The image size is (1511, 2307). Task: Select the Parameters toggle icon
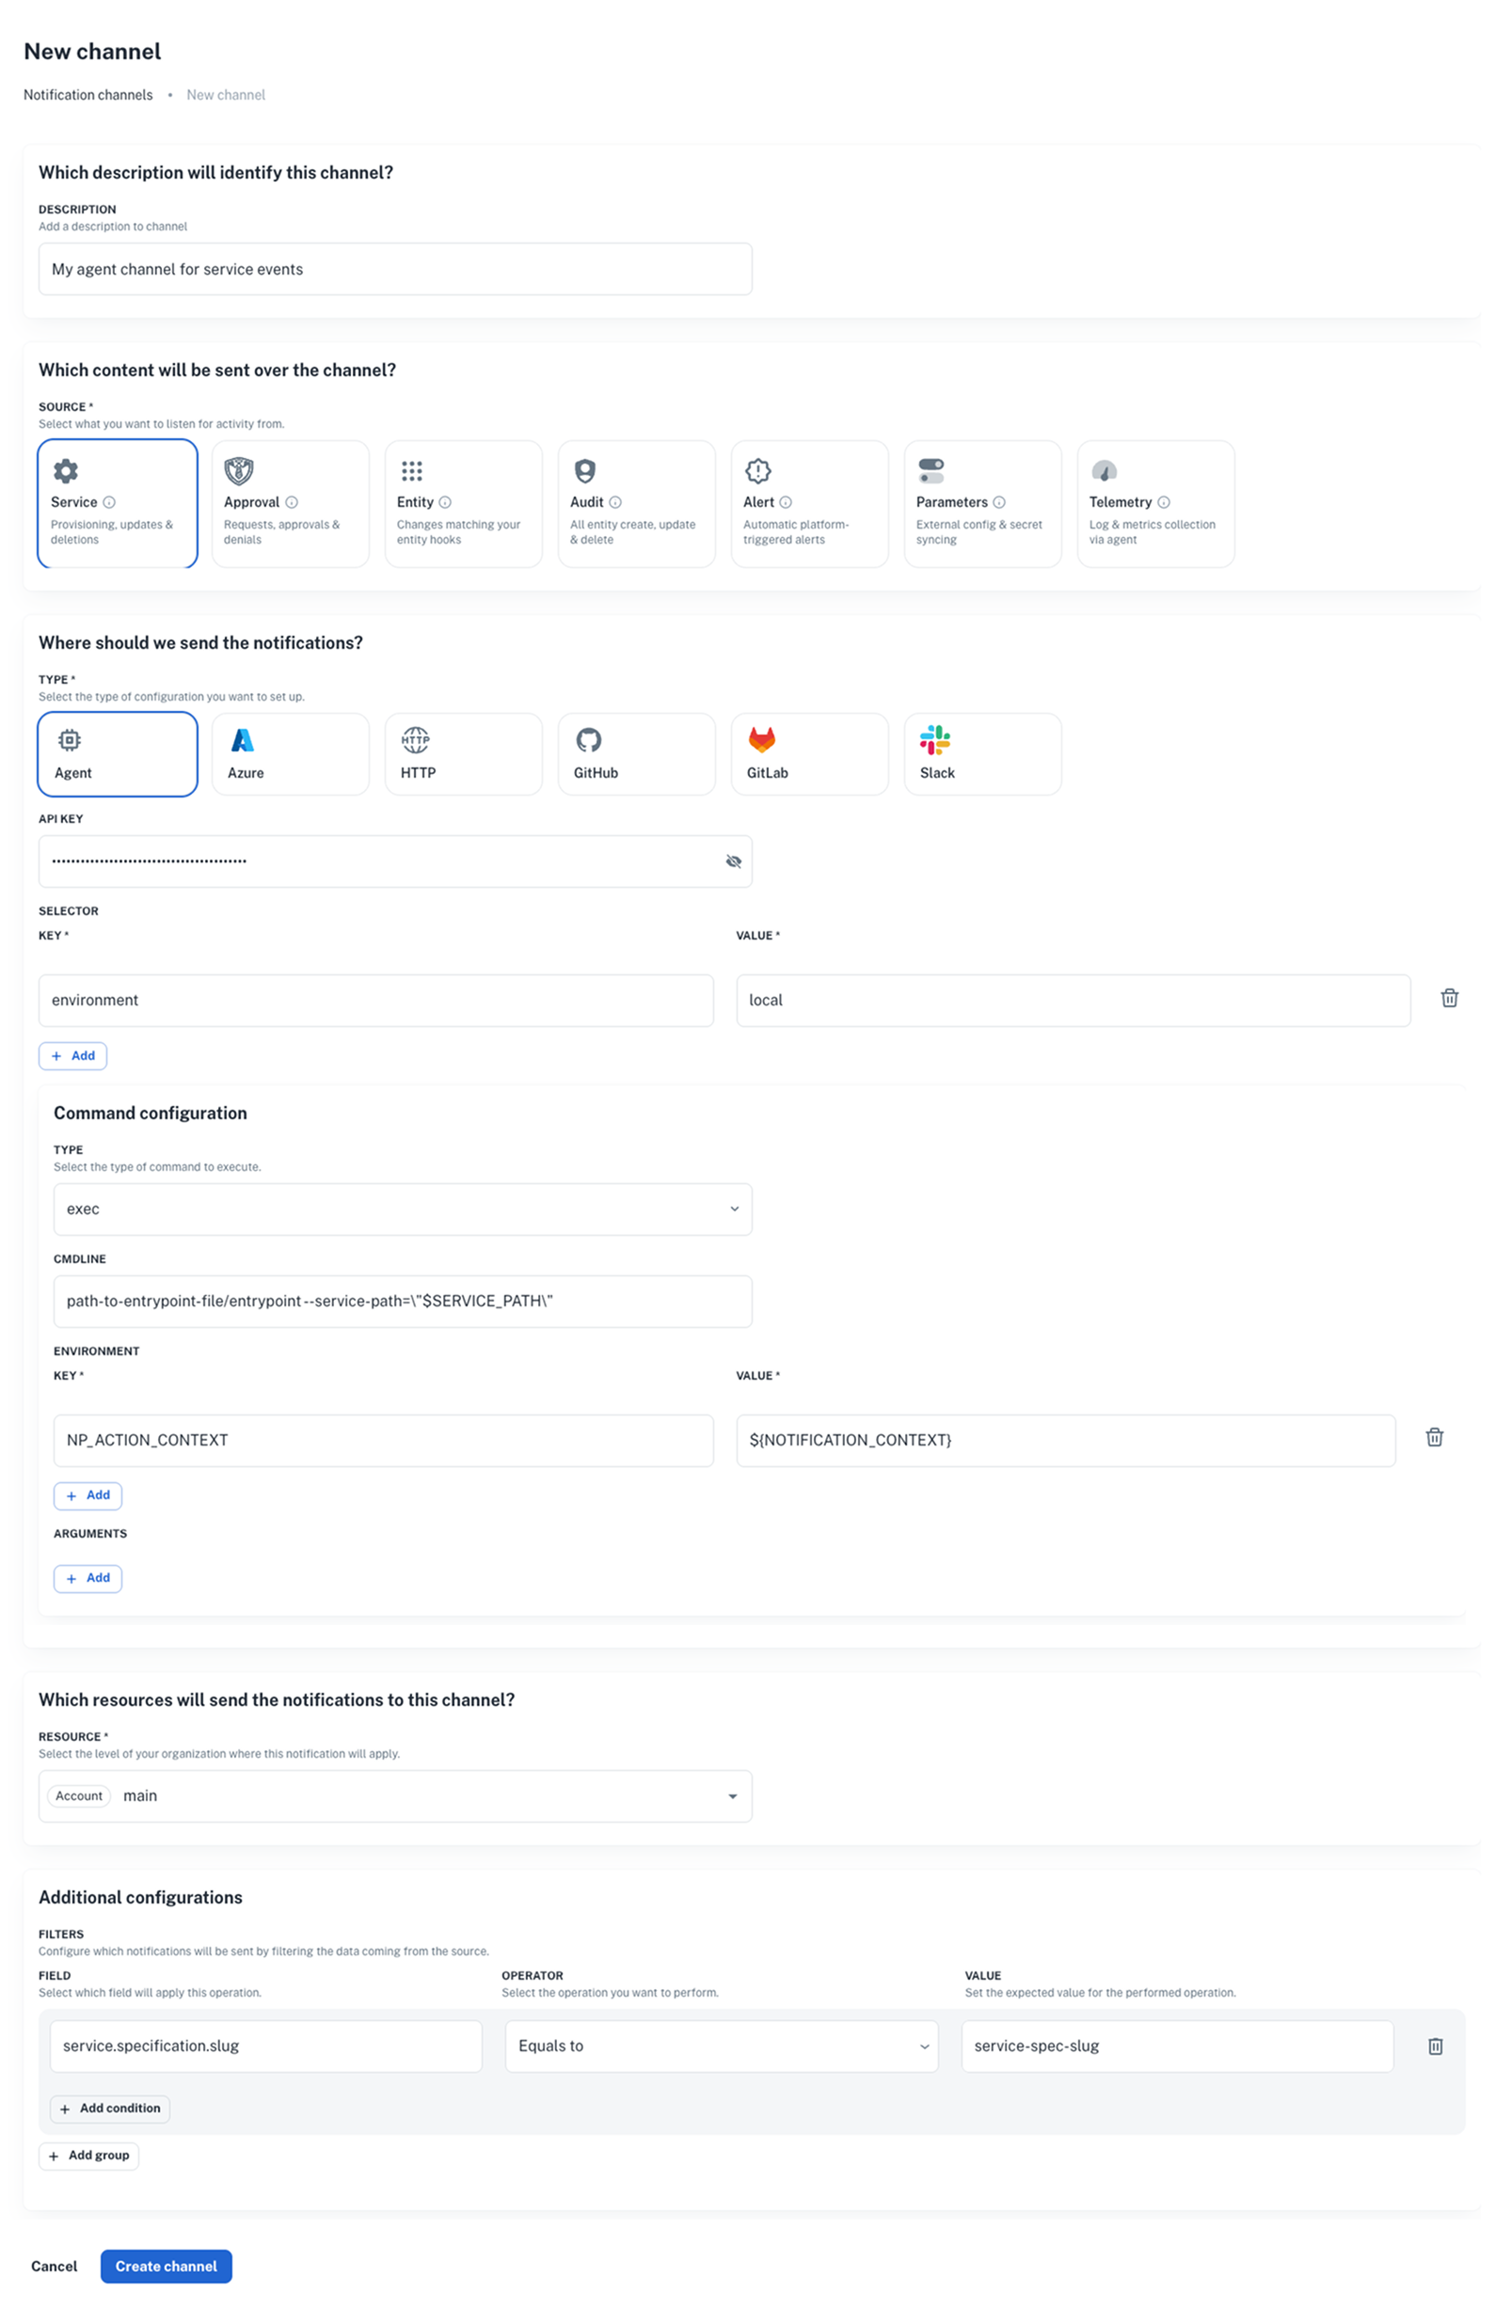931,471
